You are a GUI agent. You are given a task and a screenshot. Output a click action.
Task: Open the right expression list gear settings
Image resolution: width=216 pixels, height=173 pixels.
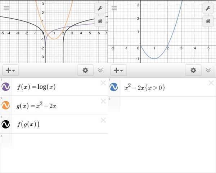193,70
